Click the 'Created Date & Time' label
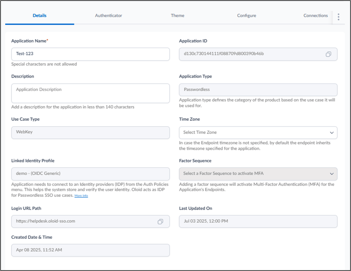 [32, 237]
